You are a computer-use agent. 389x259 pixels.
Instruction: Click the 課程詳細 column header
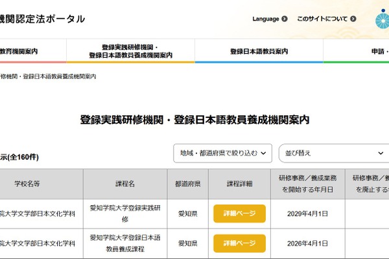[x=239, y=184]
